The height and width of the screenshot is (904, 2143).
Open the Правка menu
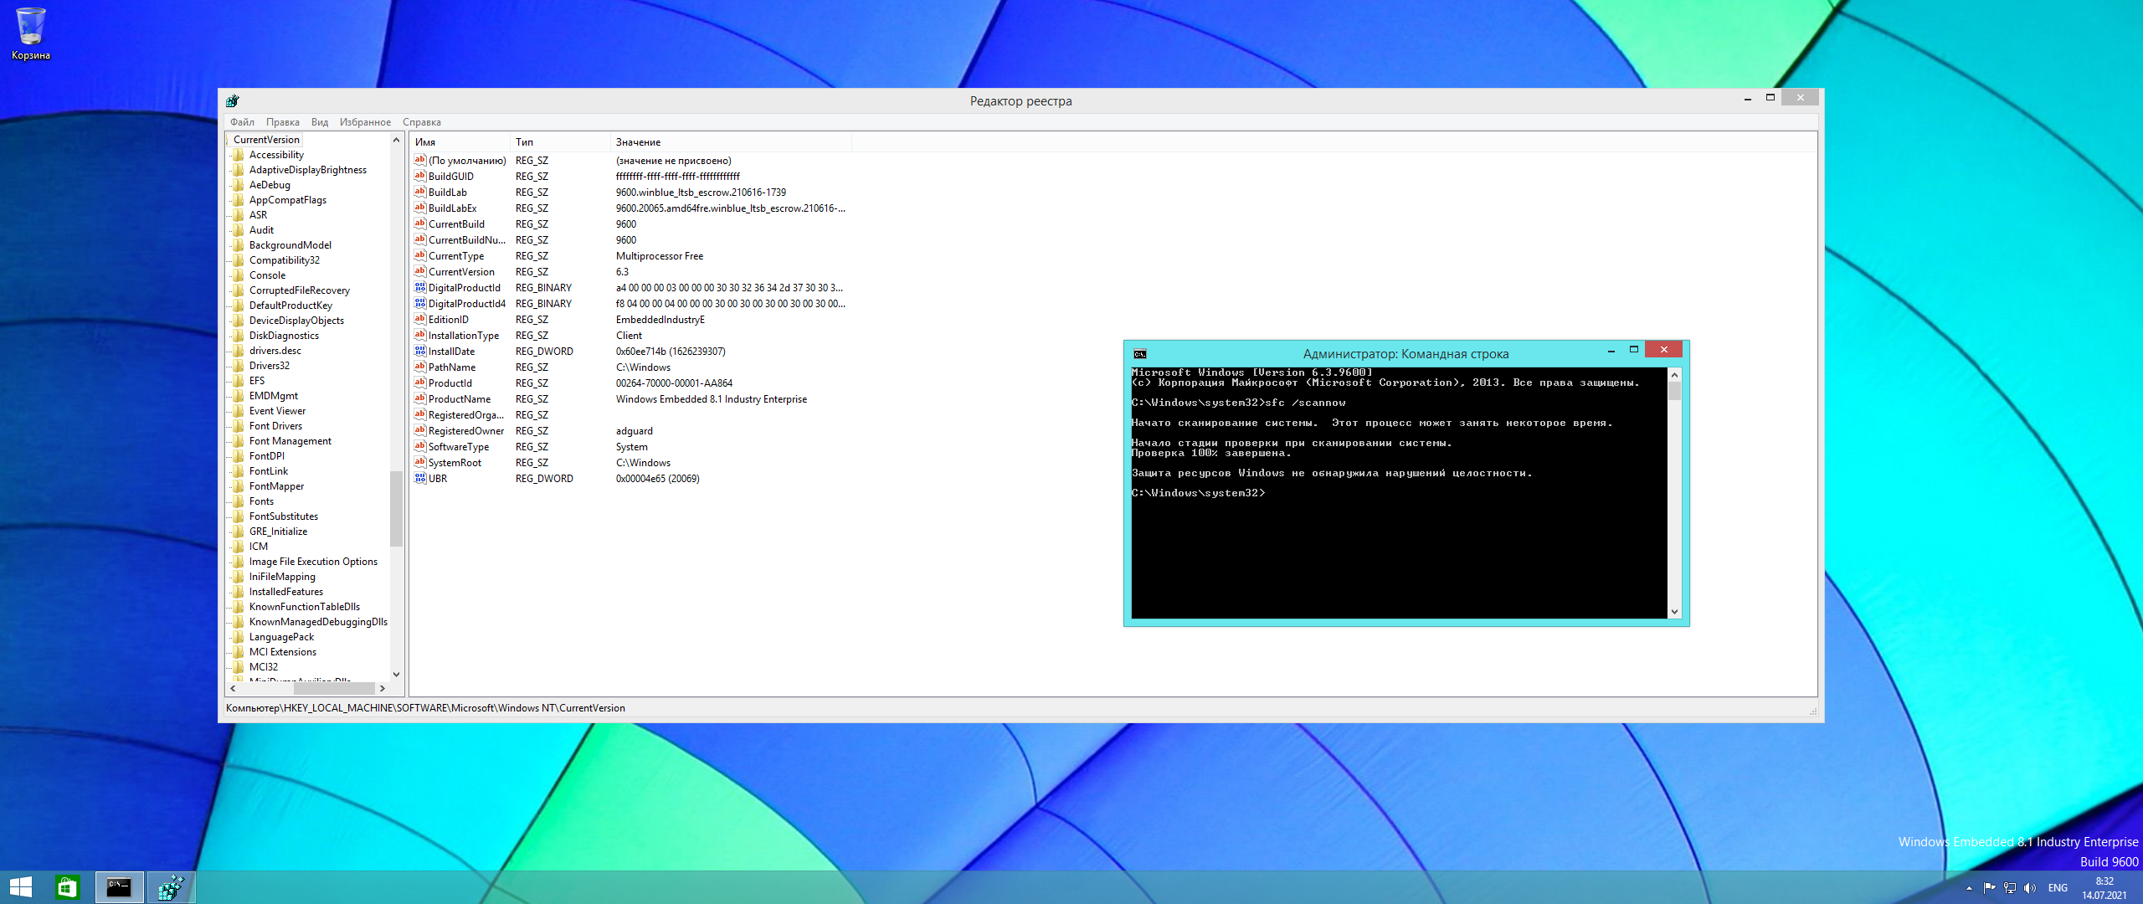(x=283, y=122)
